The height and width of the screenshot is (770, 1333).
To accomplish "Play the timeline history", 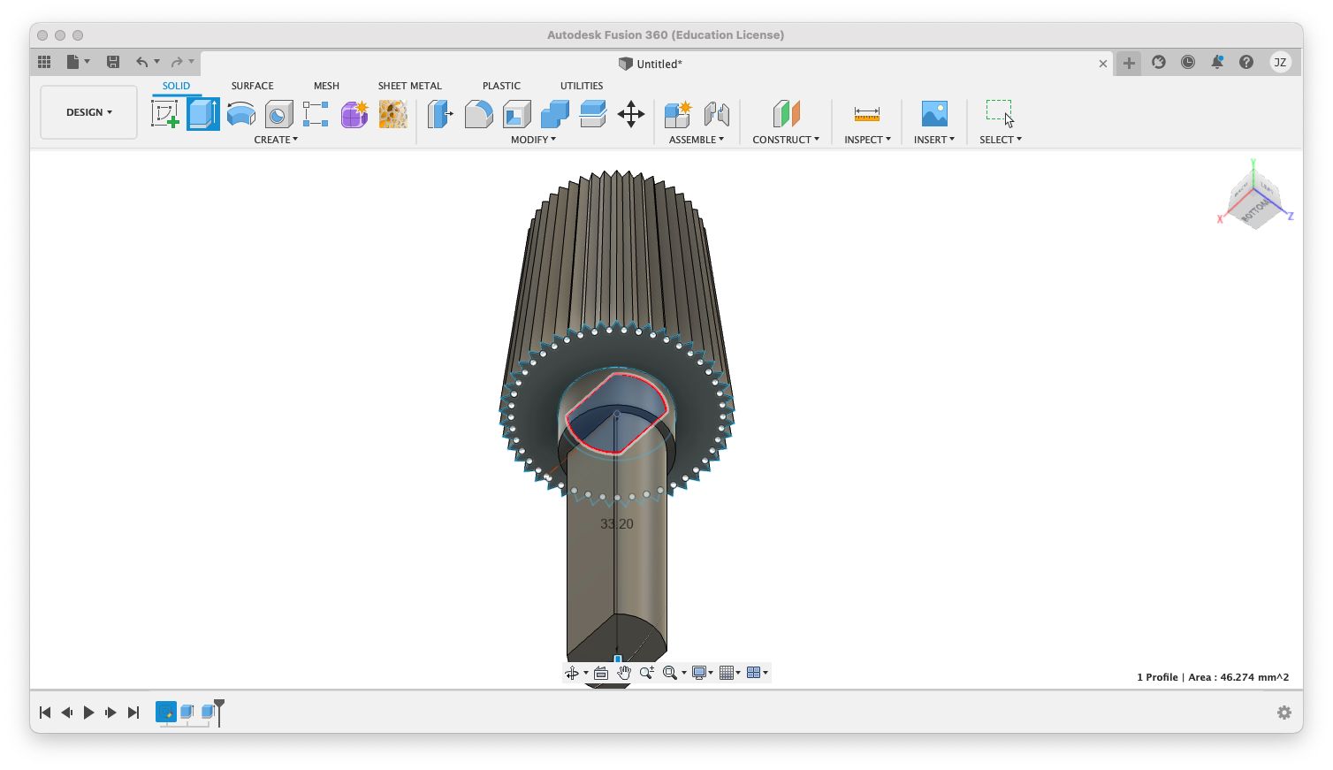I will (88, 713).
